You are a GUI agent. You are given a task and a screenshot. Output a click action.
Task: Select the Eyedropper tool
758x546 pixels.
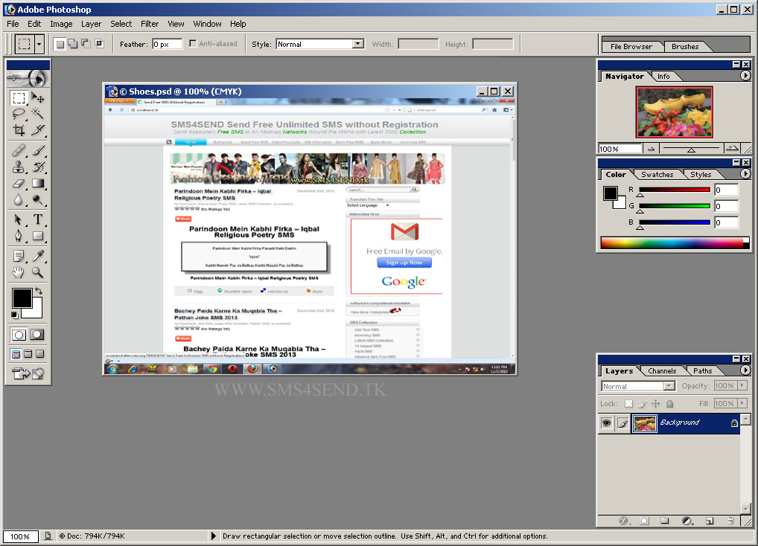coord(38,256)
